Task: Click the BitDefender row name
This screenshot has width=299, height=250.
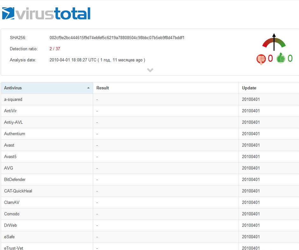Action: click(15, 179)
